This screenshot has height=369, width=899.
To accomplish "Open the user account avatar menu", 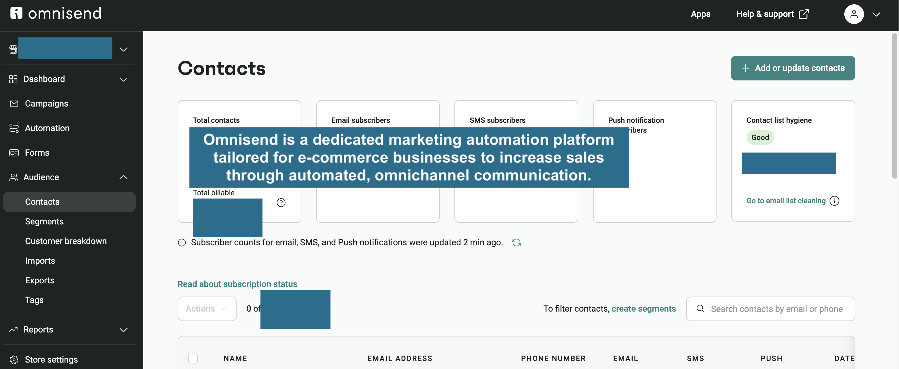I will (x=854, y=14).
